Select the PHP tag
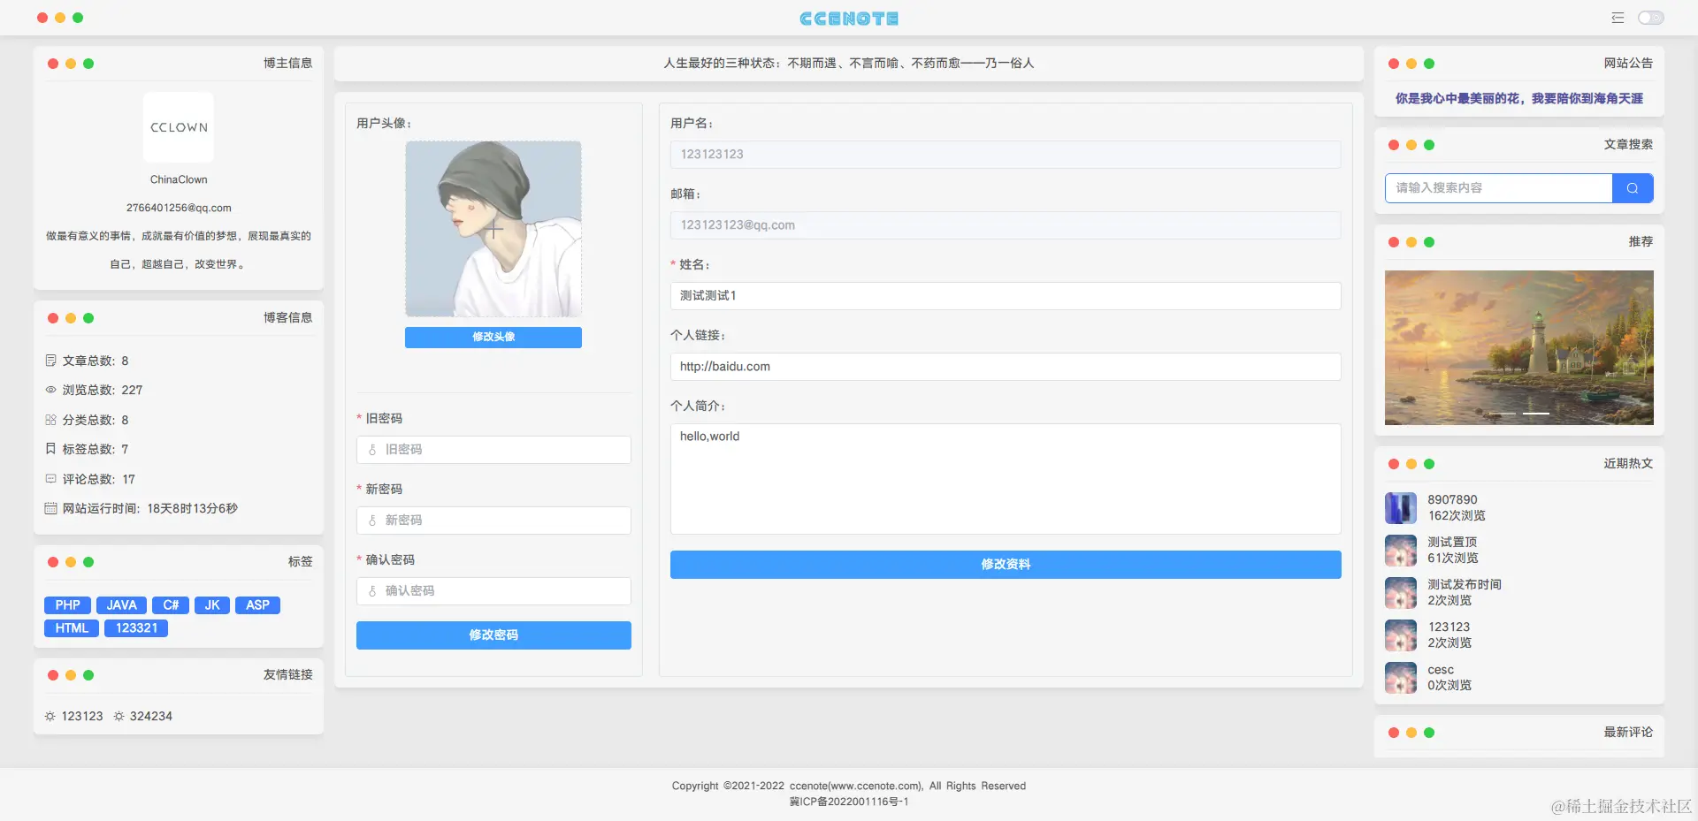 click(x=67, y=605)
